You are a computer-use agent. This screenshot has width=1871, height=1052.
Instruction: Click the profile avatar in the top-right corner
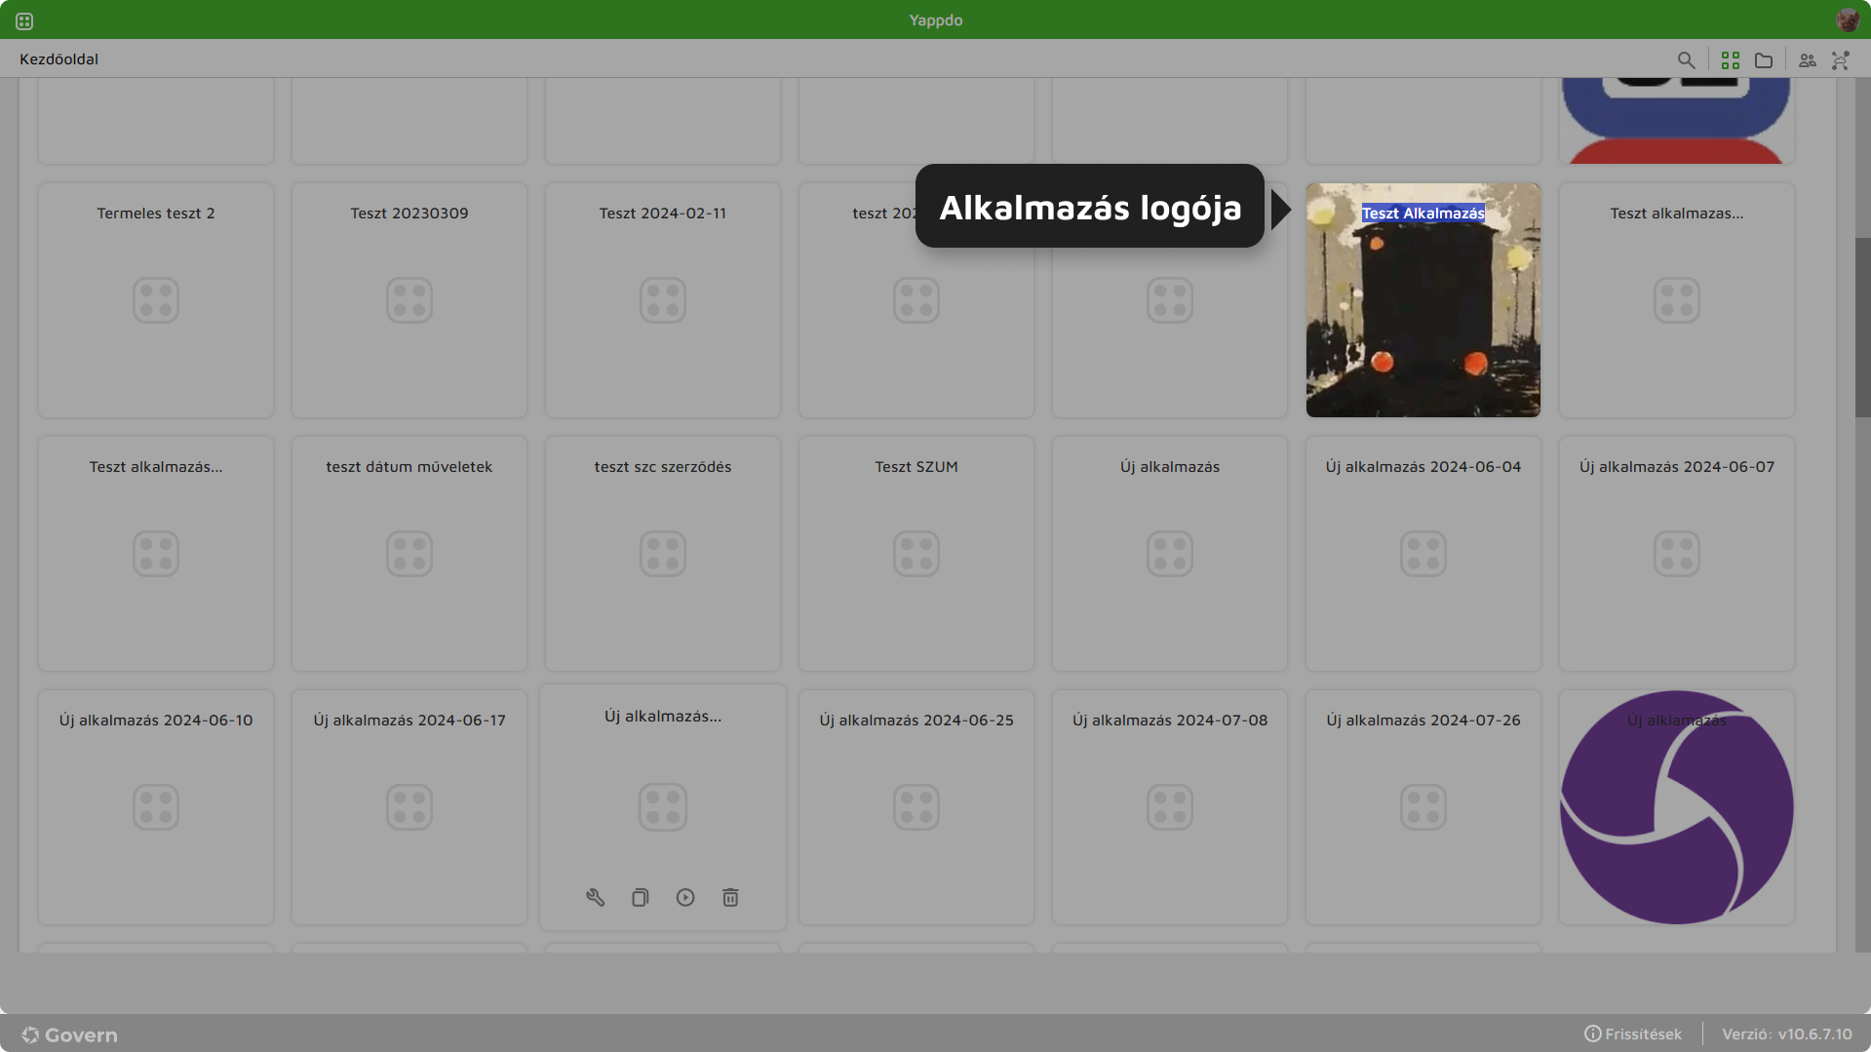pyautogui.click(x=1848, y=19)
